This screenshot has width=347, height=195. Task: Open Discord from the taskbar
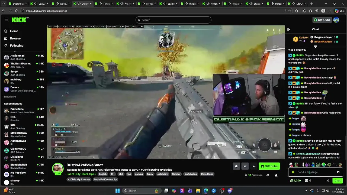pyautogui.click(x=230, y=191)
